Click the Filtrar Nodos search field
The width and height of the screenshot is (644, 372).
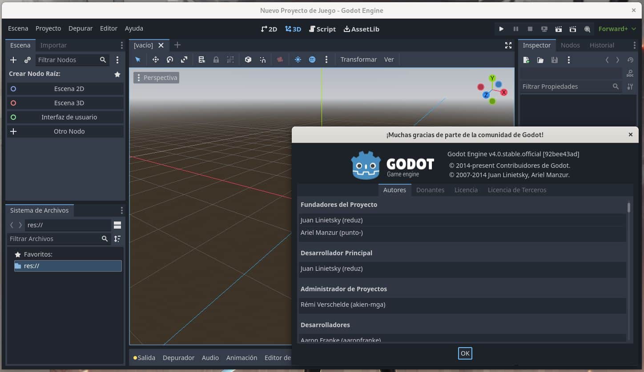(x=72, y=60)
